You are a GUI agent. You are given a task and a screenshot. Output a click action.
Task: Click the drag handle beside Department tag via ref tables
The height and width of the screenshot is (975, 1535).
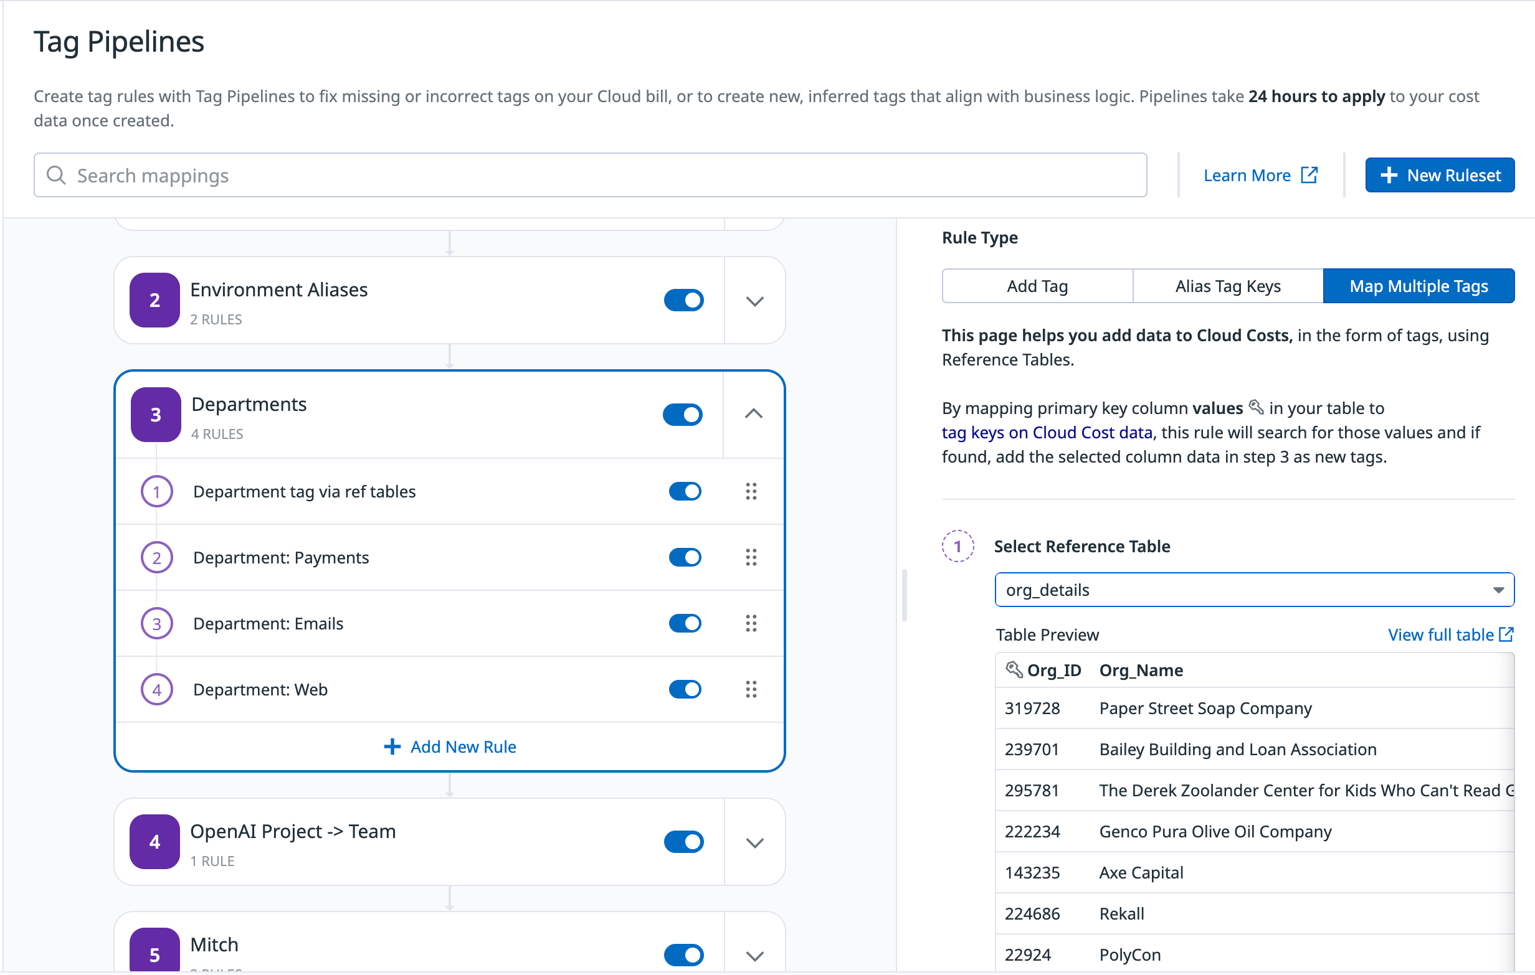click(751, 491)
